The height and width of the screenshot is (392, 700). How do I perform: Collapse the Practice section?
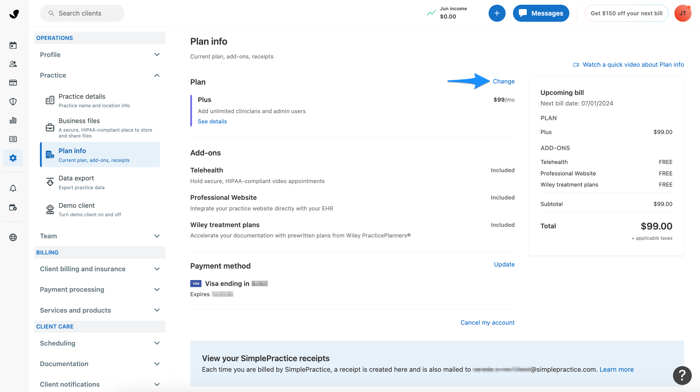[100, 75]
